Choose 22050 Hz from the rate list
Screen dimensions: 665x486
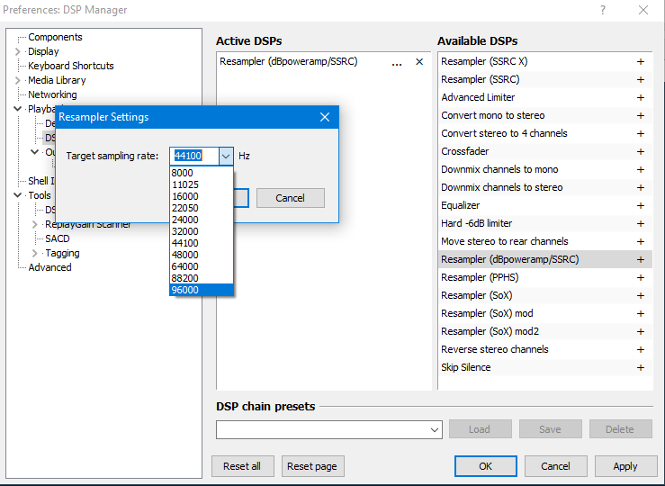(202, 208)
